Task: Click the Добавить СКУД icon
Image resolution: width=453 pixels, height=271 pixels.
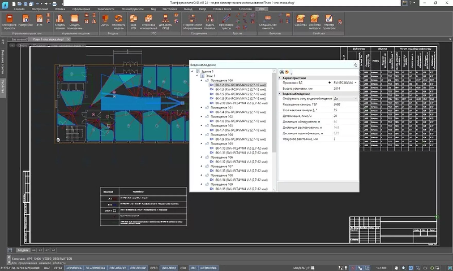Action: [x=166, y=22]
